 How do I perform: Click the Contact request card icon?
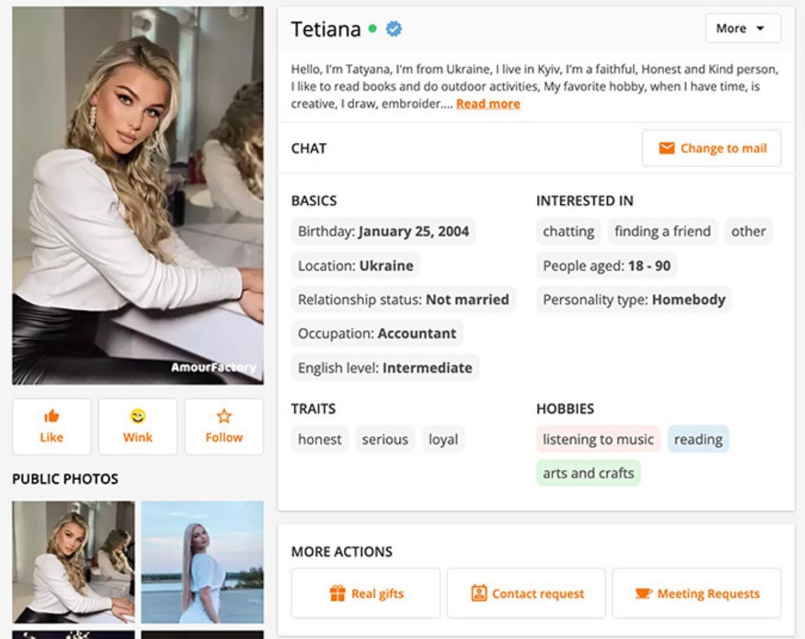[480, 592]
